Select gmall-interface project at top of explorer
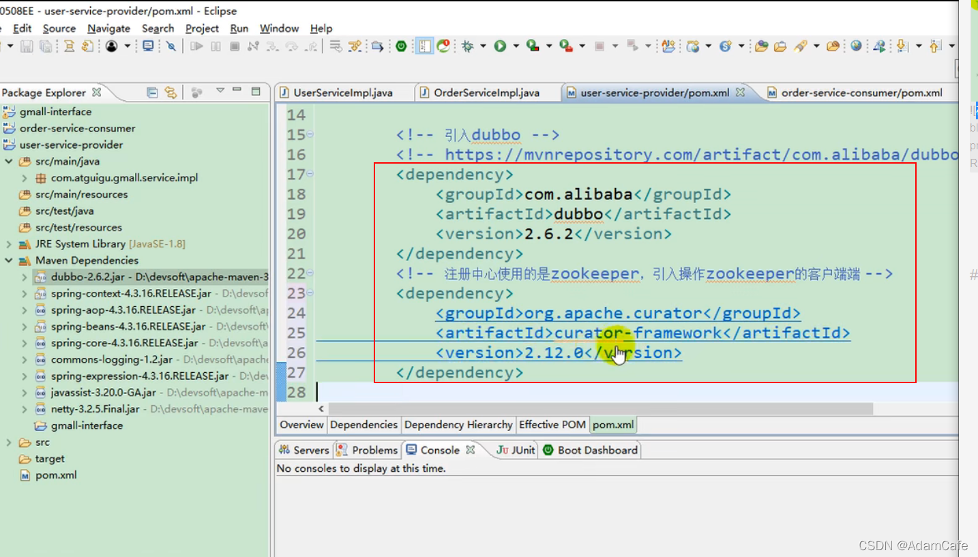 click(55, 112)
